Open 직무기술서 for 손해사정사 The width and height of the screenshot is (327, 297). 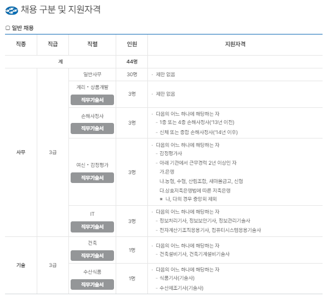point(92,128)
